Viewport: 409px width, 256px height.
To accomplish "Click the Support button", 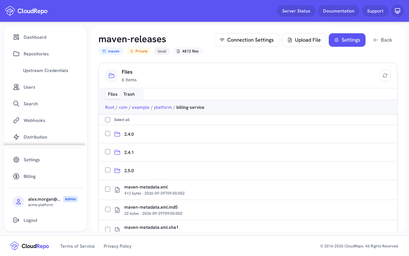I will pyautogui.click(x=375, y=11).
